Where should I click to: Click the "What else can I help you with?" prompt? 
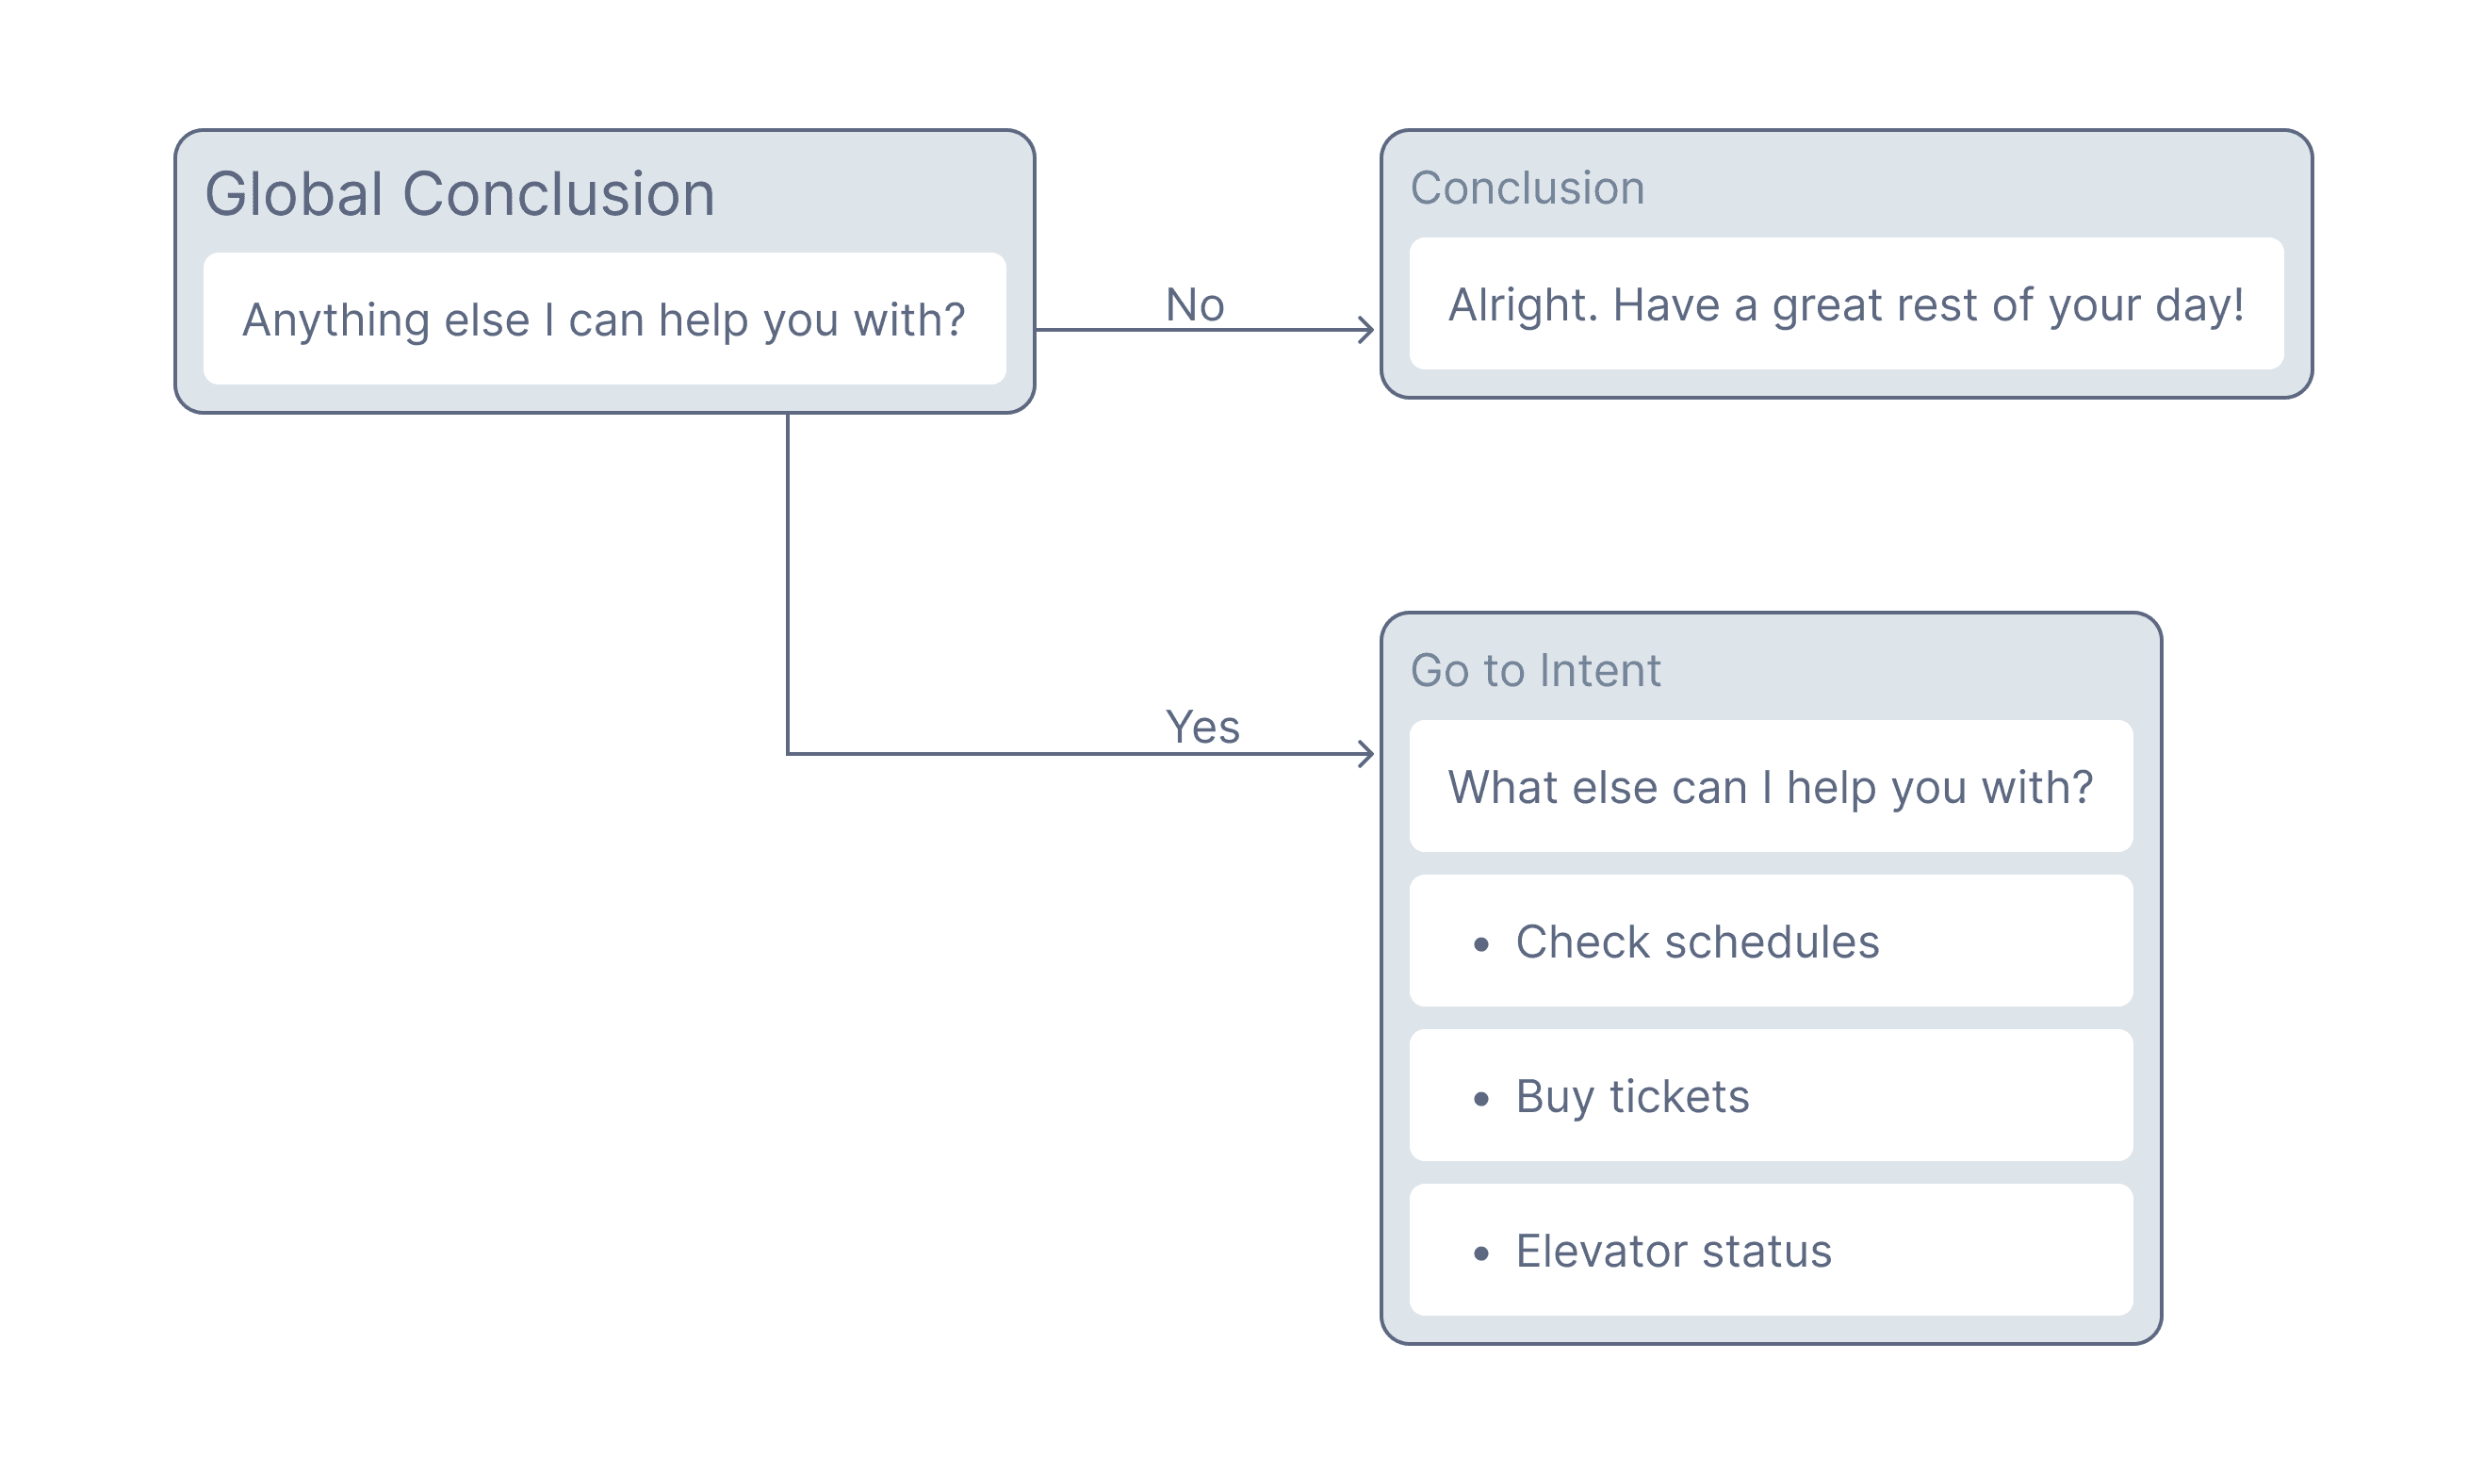pyautogui.click(x=1770, y=787)
